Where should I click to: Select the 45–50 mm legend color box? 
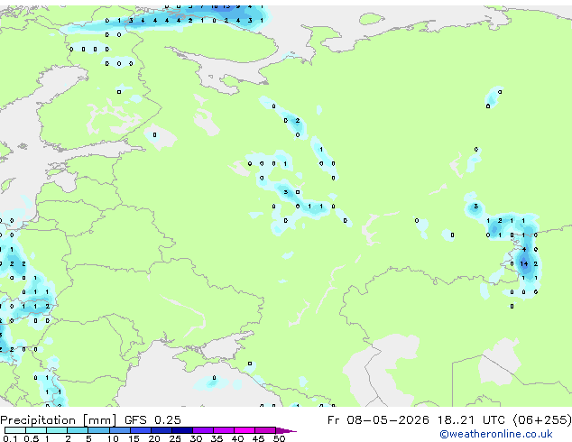(265, 430)
